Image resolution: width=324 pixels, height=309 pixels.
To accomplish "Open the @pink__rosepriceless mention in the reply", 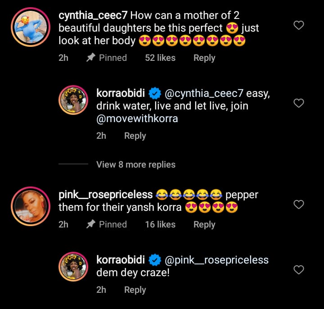I will pos(217,260).
